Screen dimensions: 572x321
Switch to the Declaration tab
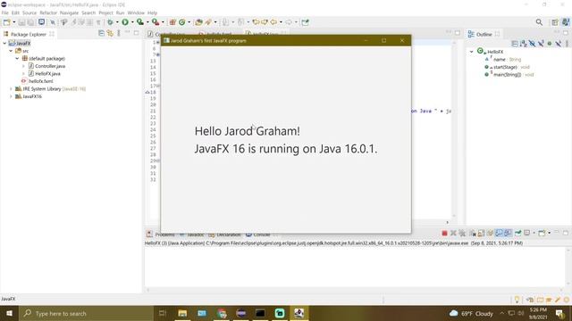pos(224,235)
